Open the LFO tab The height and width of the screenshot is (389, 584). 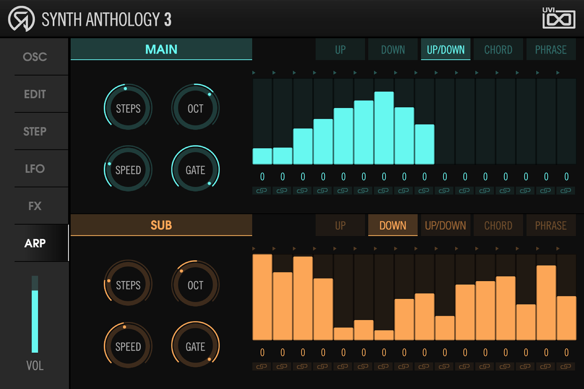(34, 169)
